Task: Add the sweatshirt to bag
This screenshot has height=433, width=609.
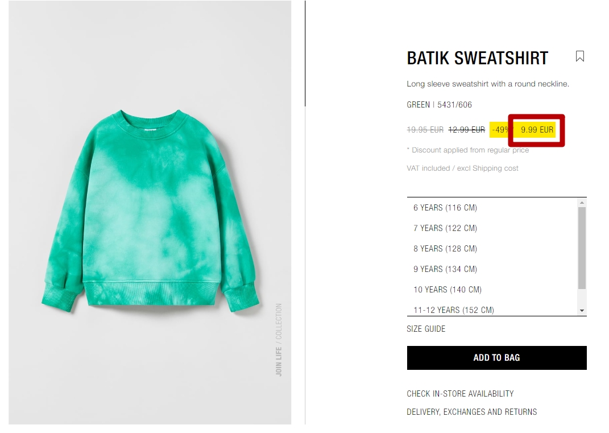Action: [497, 358]
